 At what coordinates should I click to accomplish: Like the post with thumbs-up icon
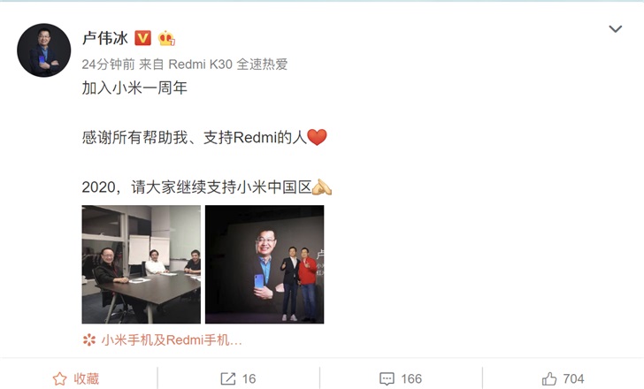549,378
